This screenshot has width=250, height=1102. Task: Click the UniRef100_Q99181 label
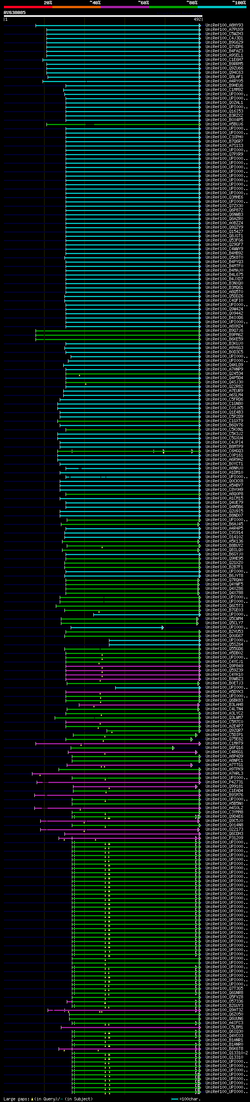[x=224, y=786]
